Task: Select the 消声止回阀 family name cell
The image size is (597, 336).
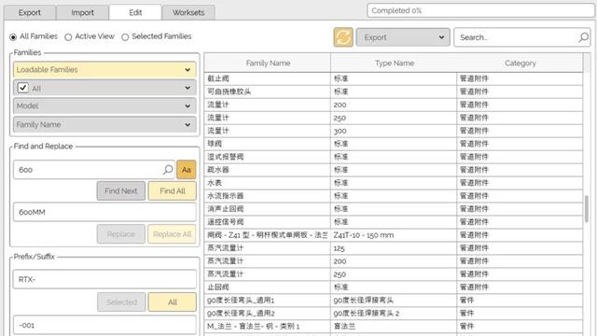Action: tap(268, 209)
